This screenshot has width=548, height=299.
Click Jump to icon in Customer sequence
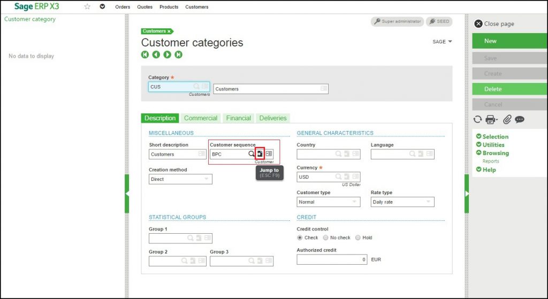tap(260, 154)
